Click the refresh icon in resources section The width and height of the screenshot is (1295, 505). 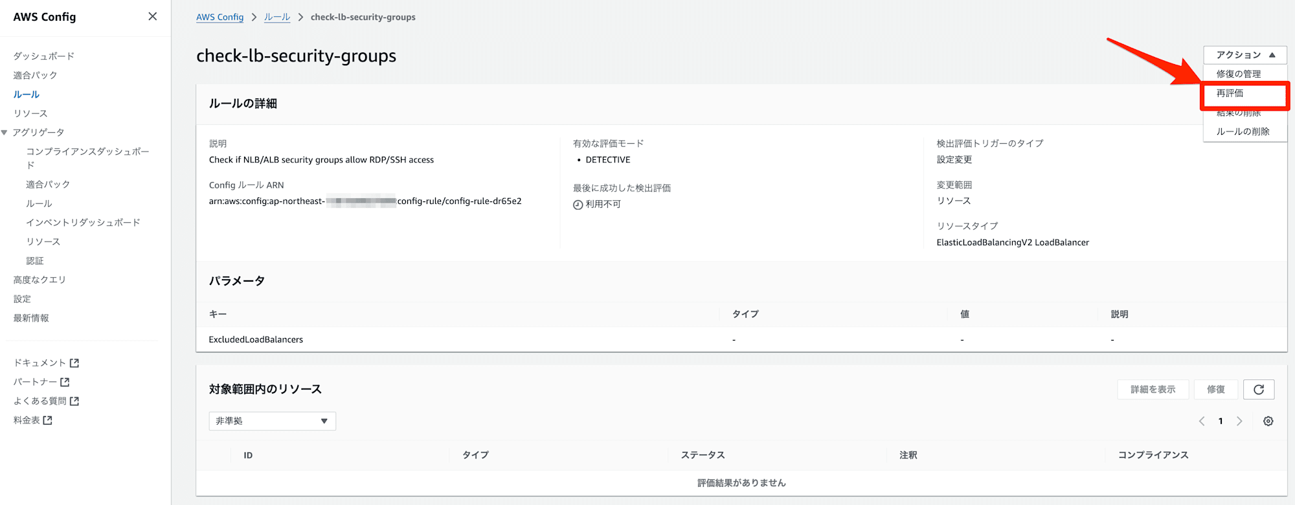(x=1259, y=389)
